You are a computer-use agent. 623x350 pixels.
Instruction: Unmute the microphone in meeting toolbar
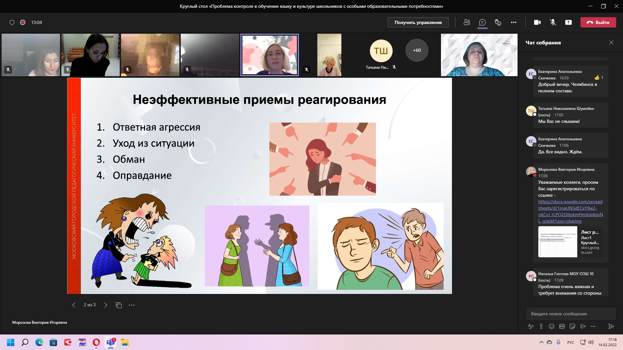click(553, 22)
